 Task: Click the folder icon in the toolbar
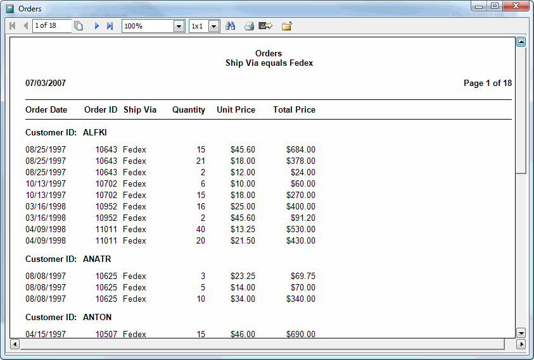click(x=286, y=26)
